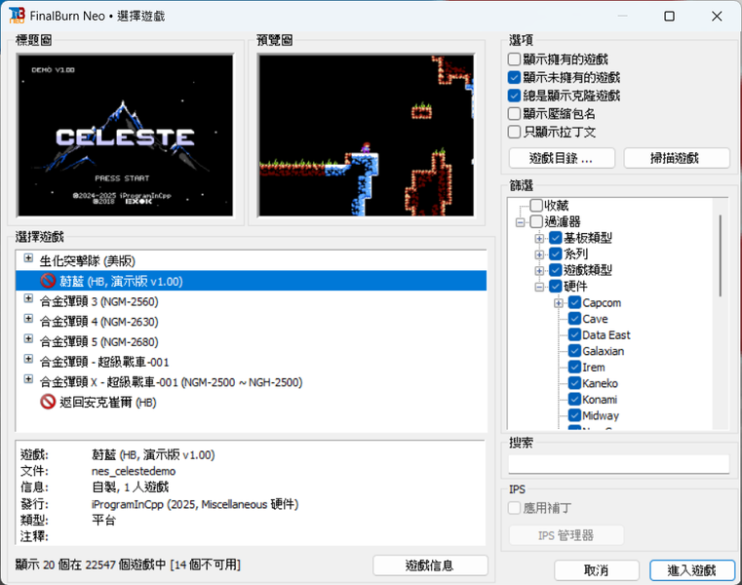
Task: Uncheck 總是顯示克隆遊戲 option
Action: tap(514, 96)
